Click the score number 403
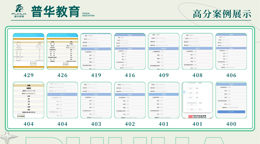 point(96,124)
